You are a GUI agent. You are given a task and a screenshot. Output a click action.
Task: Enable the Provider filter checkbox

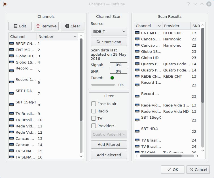click(x=94, y=126)
